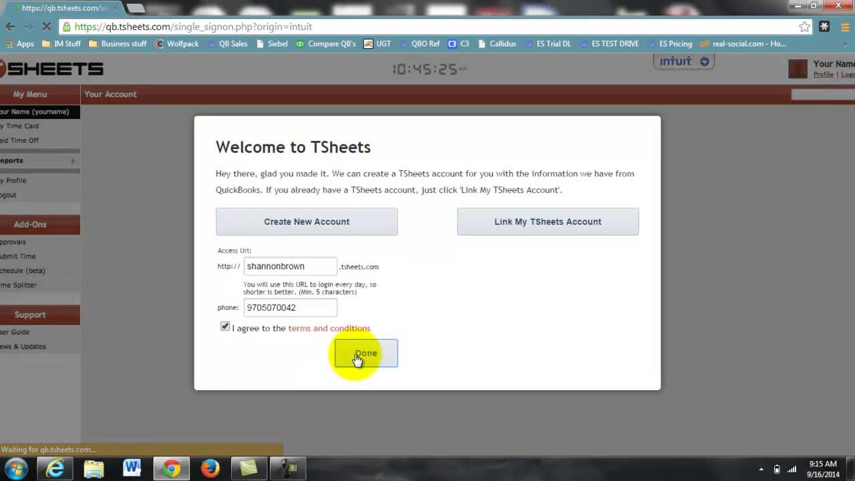Open the Apps bookmarks shortcut

19,43
